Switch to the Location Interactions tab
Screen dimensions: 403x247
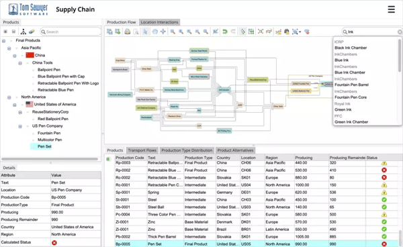pyautogui.click(x=159, y=22)
